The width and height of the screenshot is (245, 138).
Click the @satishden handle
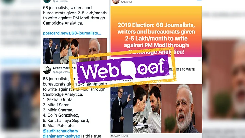click(60, 1)
